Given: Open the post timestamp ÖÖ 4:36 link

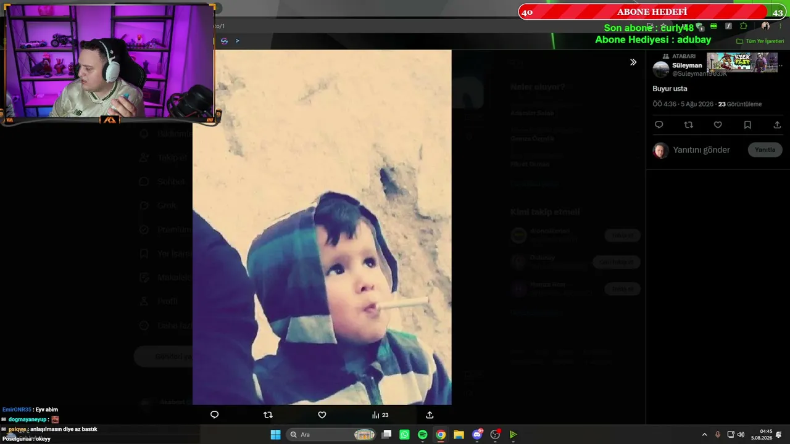Looking at the screenshot, I should (x=683, y=104).
